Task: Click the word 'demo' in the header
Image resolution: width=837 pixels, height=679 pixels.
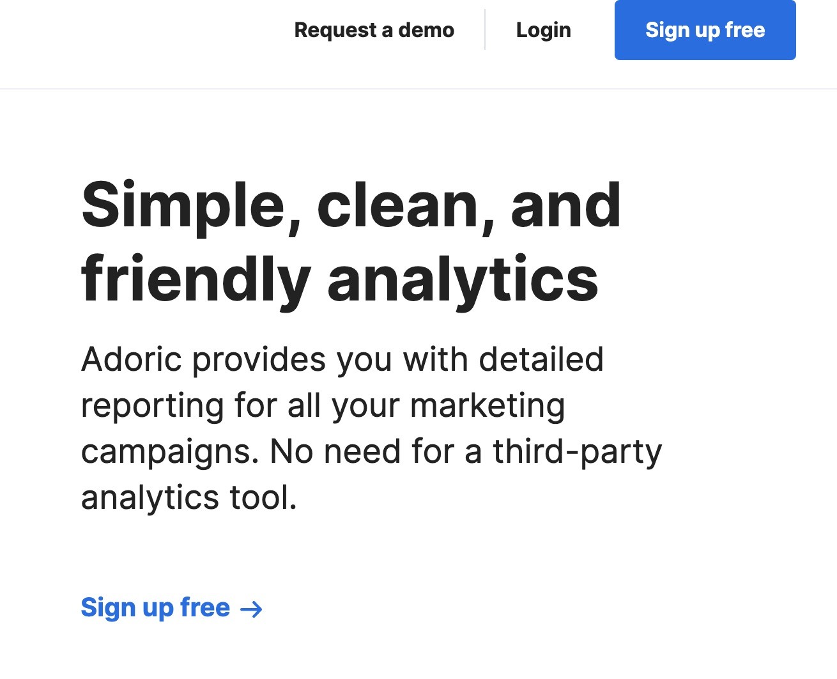Action: (426, 30)
